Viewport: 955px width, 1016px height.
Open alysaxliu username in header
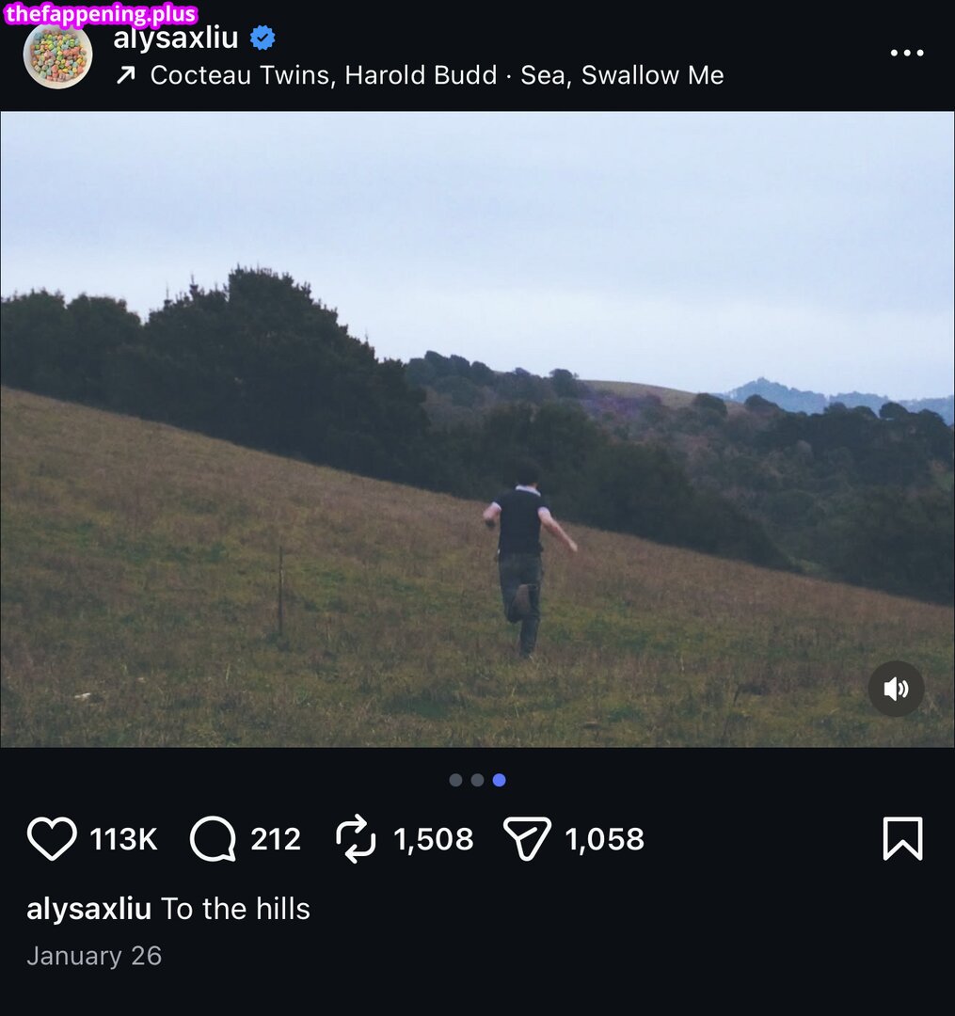(175, 39)
